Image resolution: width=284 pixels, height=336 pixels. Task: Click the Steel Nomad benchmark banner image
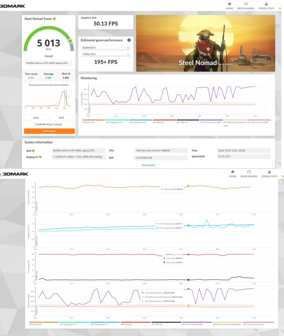(206, 43)
